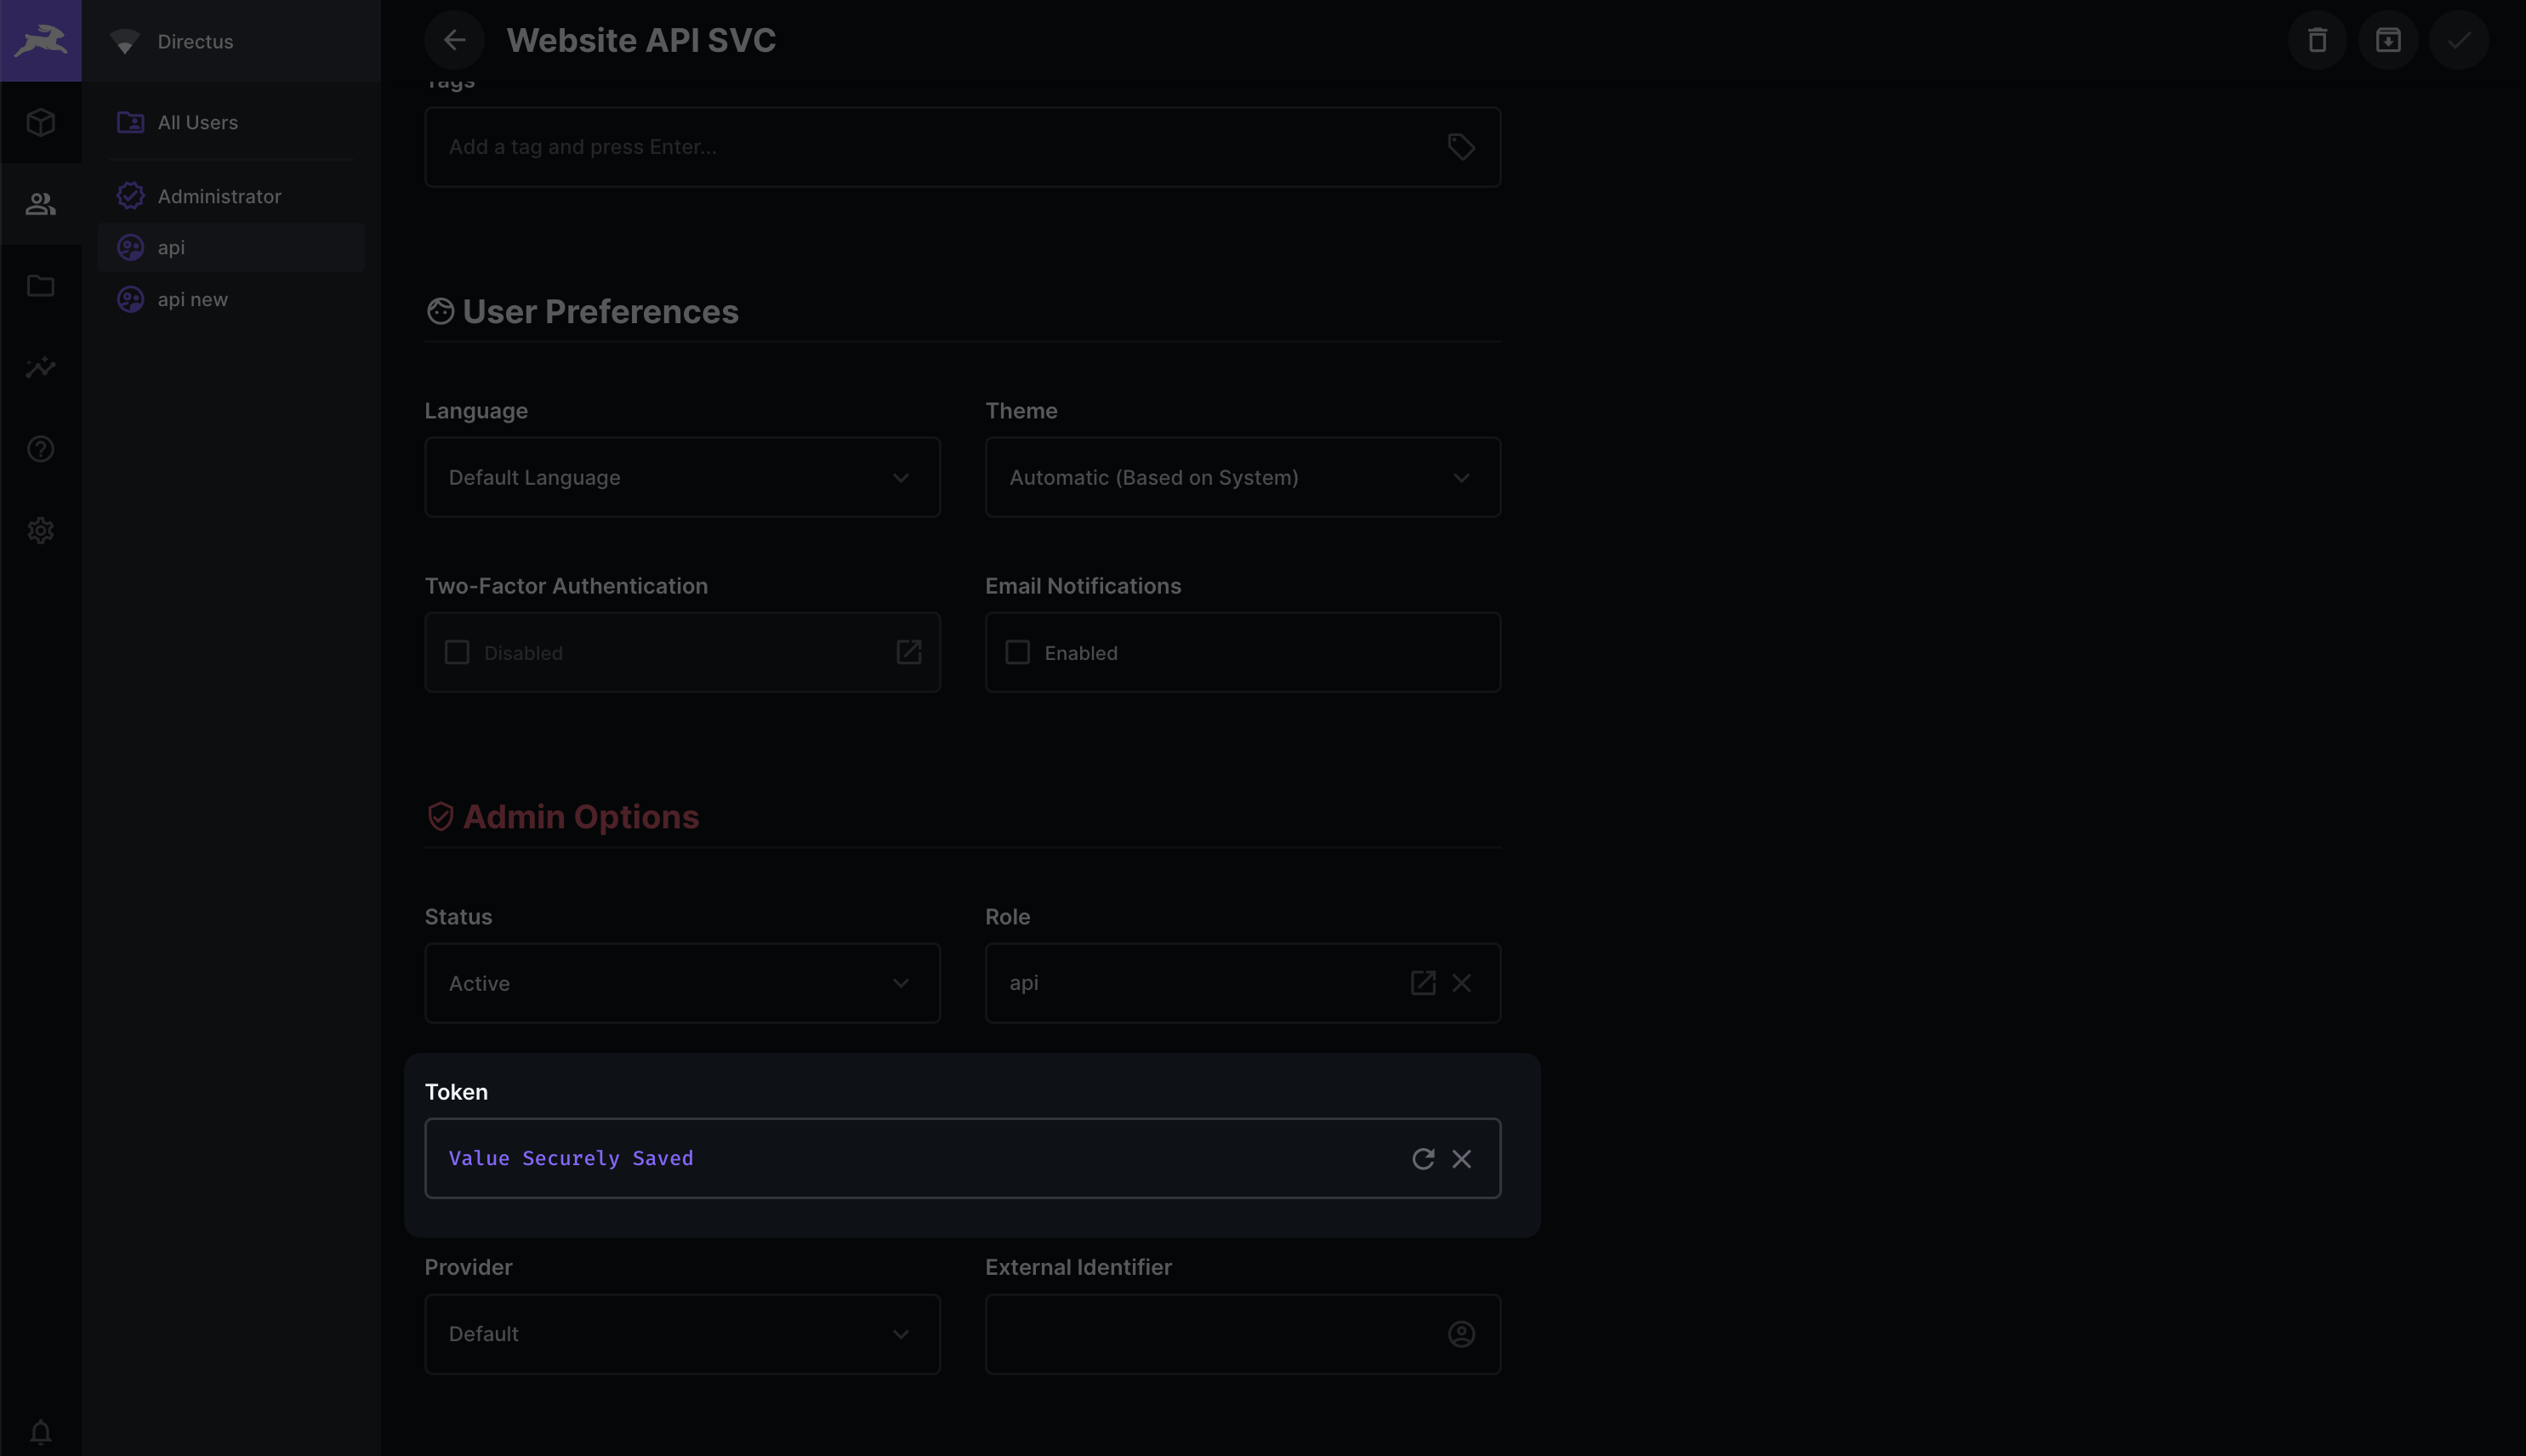Open the Content module icon
The height and width of the screenshot is (1456, 2526).
click(40, 122)
